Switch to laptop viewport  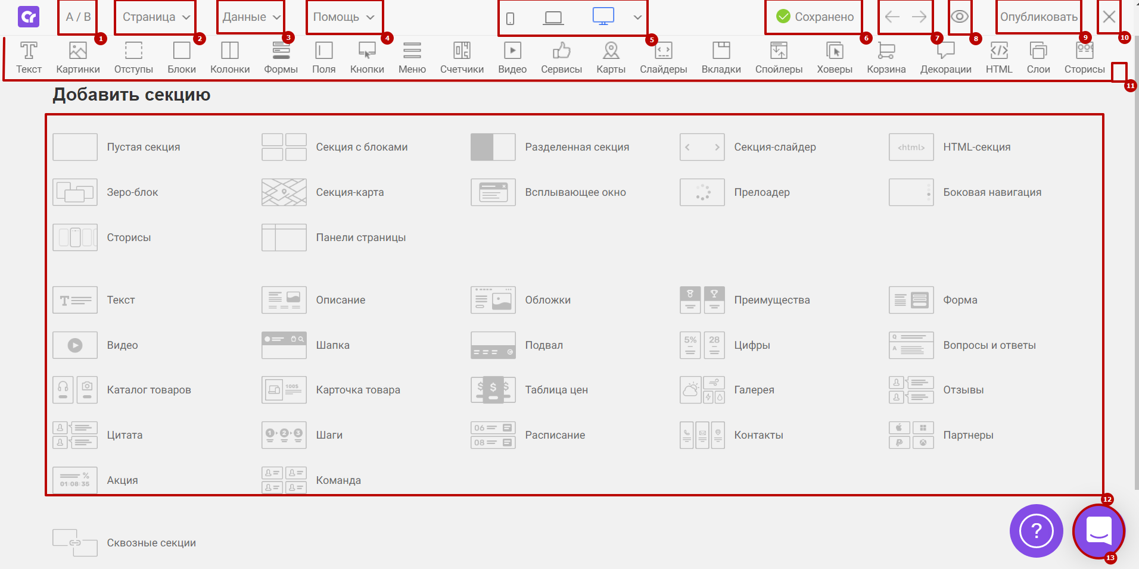tap(553, 18)
